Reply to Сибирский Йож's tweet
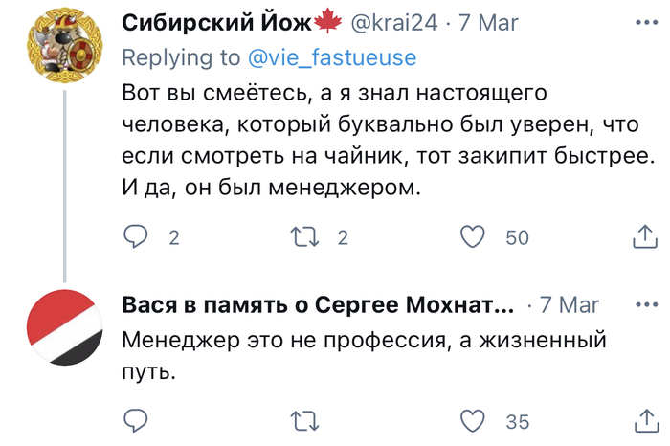Viewport: 670px width, 446px height. pos(139,238)
